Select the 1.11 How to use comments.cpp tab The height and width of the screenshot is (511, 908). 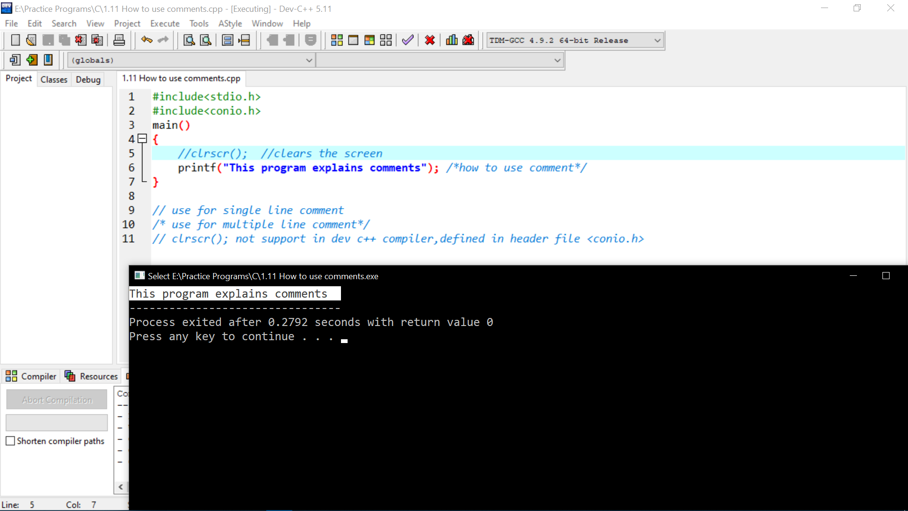click(181, 79)
